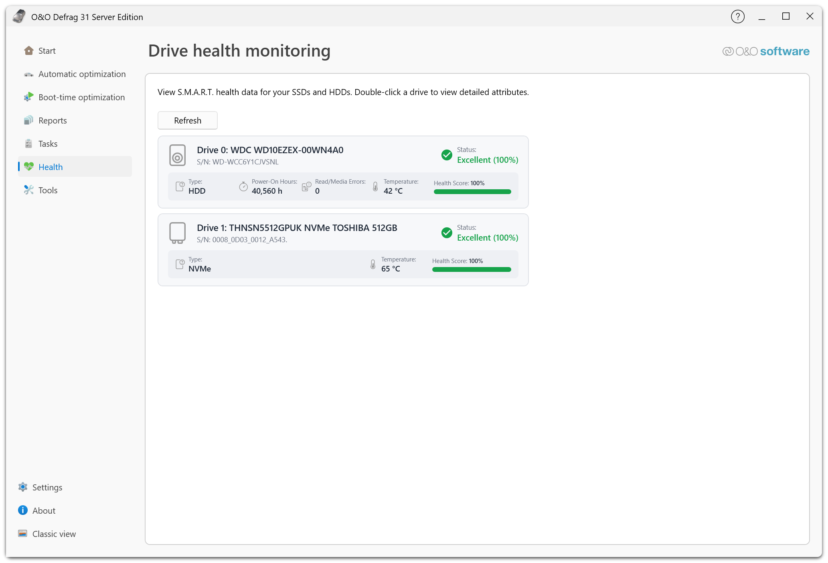Open the Reports section
Image resolution: width=828 pixels, height=563 pixels.
[75, 121]
